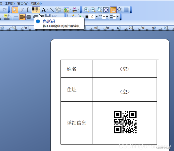Toggle right text alignment

[x=35, y=16]
